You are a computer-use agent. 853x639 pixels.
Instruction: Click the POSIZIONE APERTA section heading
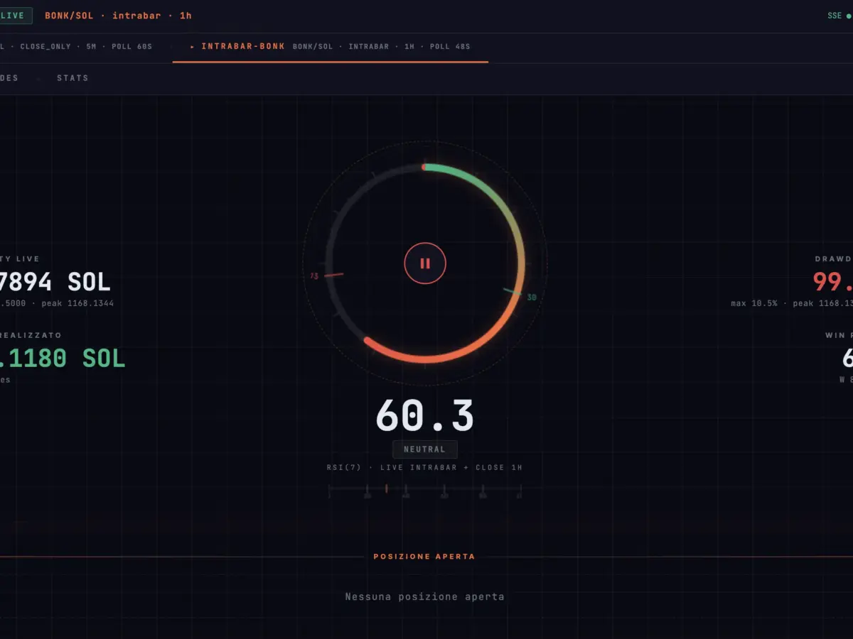424,557
